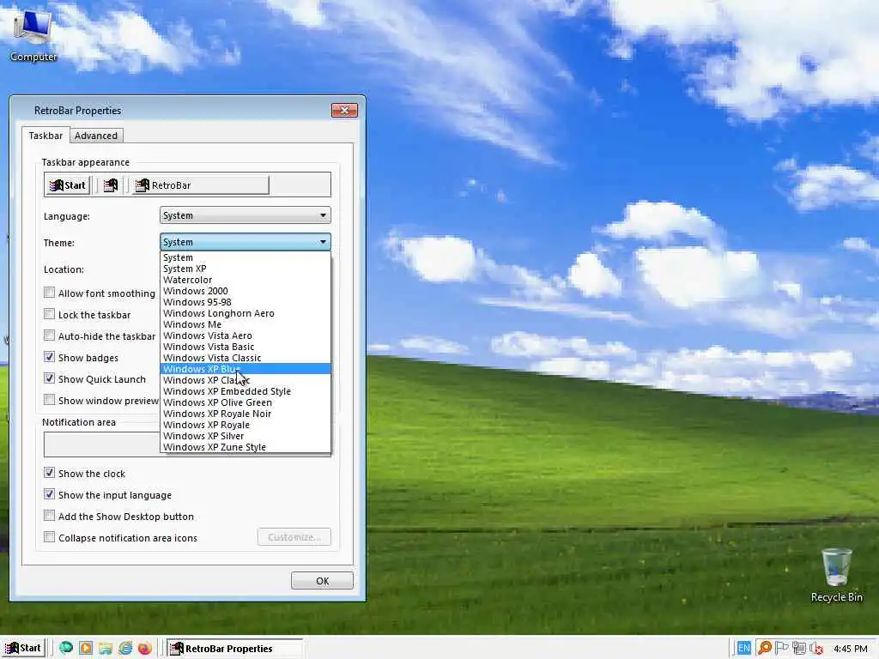
Task: Uncheck Show badges
Action: pos(49,357)
